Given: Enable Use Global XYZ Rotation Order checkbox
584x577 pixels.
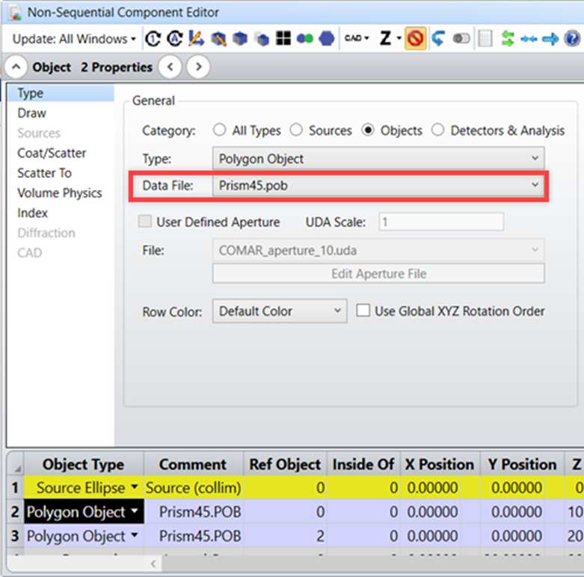Looking at the screenshot, I should click(363, 311).
